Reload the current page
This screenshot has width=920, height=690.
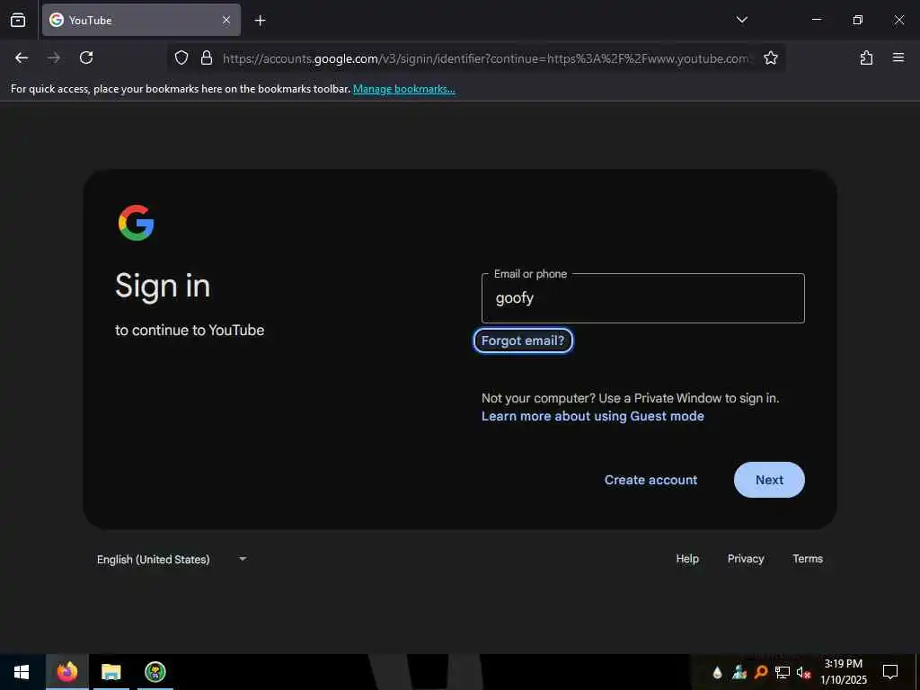point(86,57)
